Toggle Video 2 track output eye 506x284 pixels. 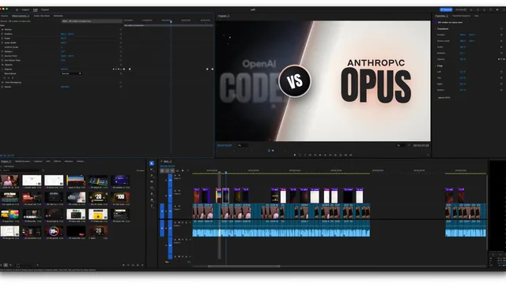pyautogui.click(x=179, y=191)
